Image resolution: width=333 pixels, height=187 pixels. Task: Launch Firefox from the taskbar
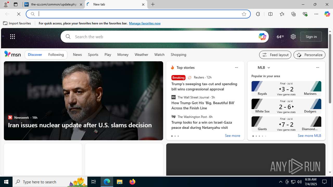point(132,182)
